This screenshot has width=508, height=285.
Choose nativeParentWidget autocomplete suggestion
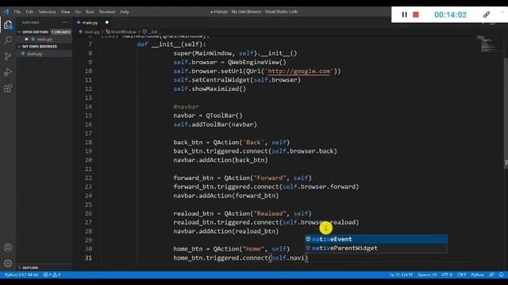pos(375,248)
